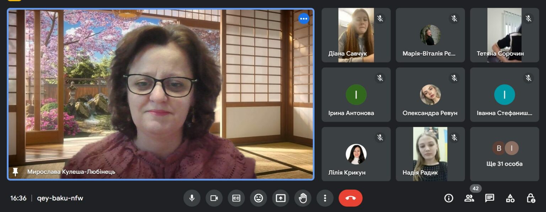Click meeting code qey-baku-nfw
546x212 pixels.
click(60, 198)
